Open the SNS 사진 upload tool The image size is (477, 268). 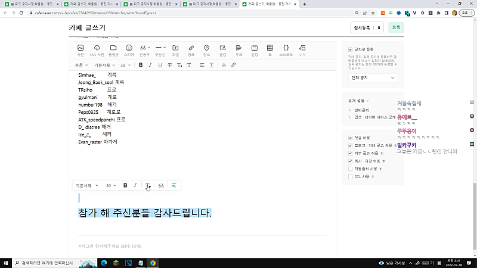[x=97, y=51]
